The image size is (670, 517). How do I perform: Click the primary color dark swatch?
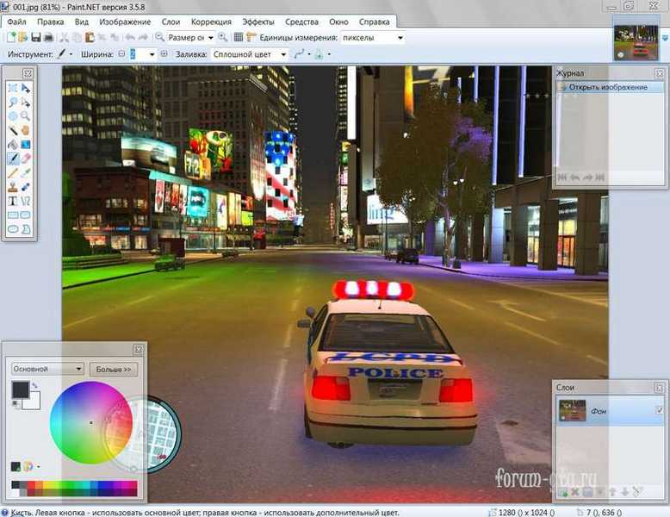(21, 390)
